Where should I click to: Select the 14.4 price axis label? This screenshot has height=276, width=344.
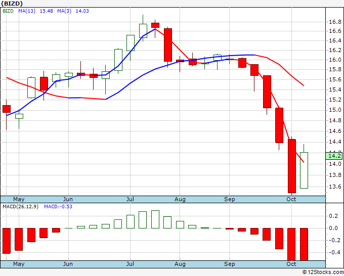[335, 142]
